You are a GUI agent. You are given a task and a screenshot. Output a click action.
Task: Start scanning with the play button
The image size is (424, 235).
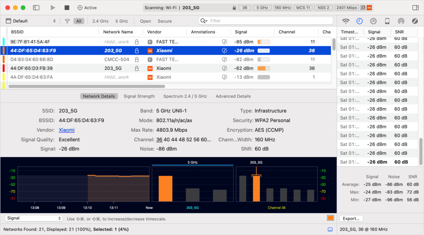pyautogui.click(x=53, y=8)
